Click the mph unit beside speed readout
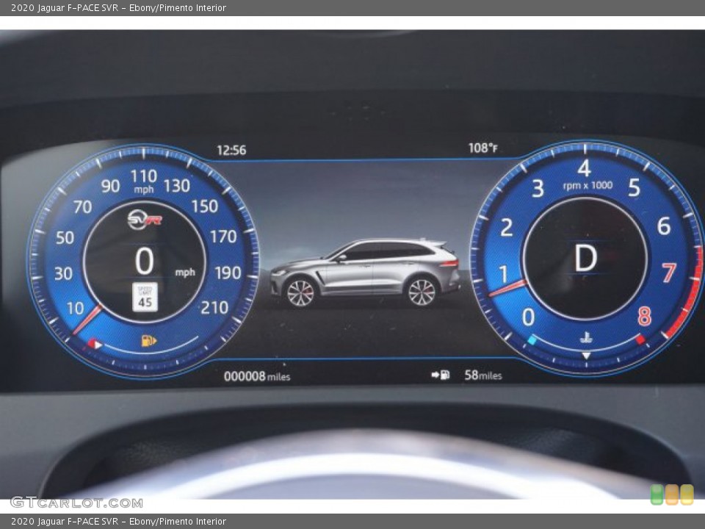This screenshot has height=529, width=705. pos(185,272)
